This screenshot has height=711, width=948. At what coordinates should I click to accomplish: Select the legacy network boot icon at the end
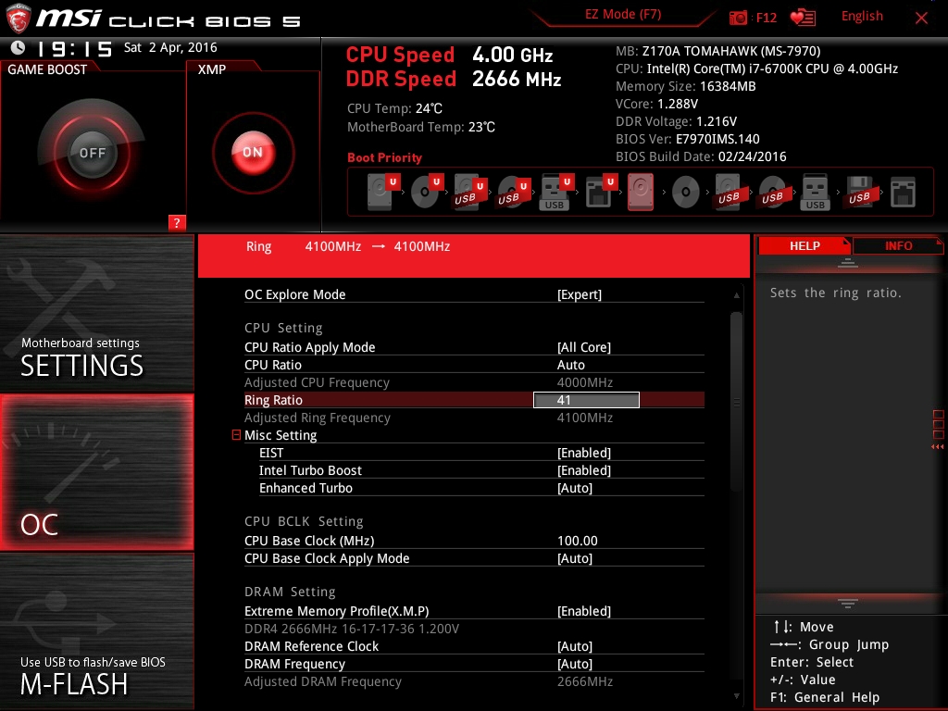pyautogui.click(x=903, y=193)
